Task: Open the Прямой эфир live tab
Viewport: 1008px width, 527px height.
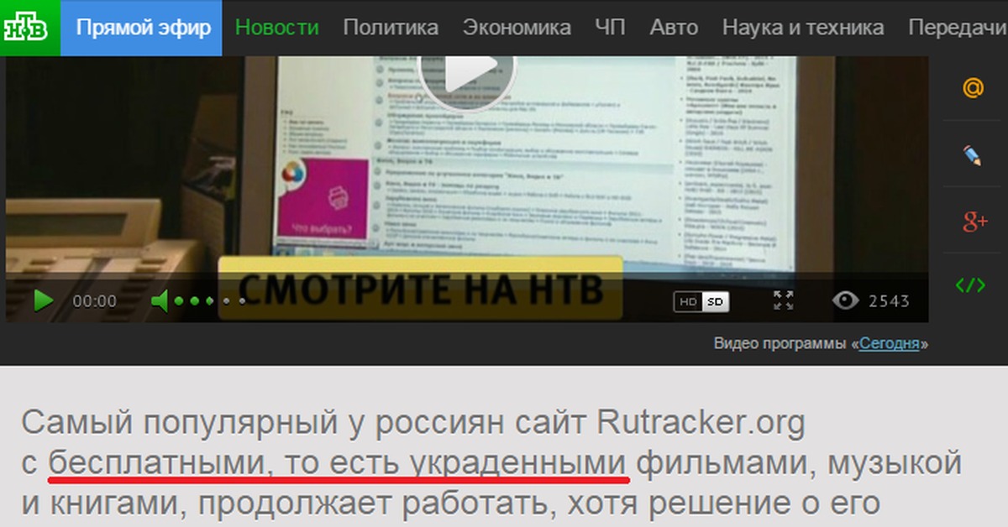Action: click(143, 28)
